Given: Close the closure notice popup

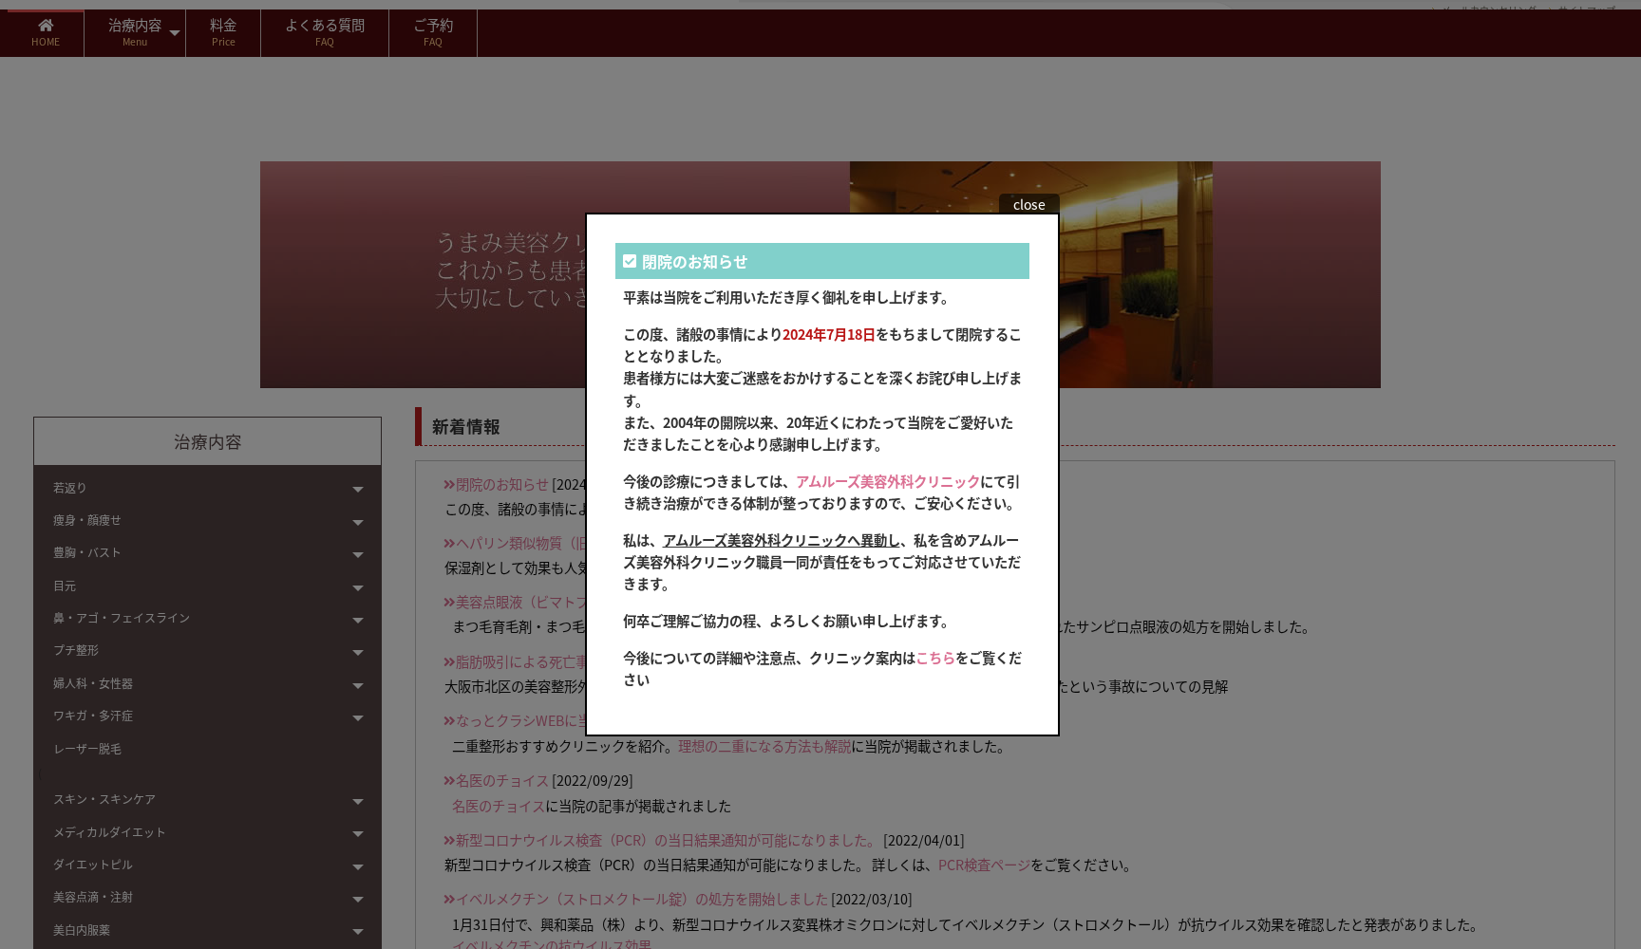Looking at the screenshot, I should (1028, 205).
